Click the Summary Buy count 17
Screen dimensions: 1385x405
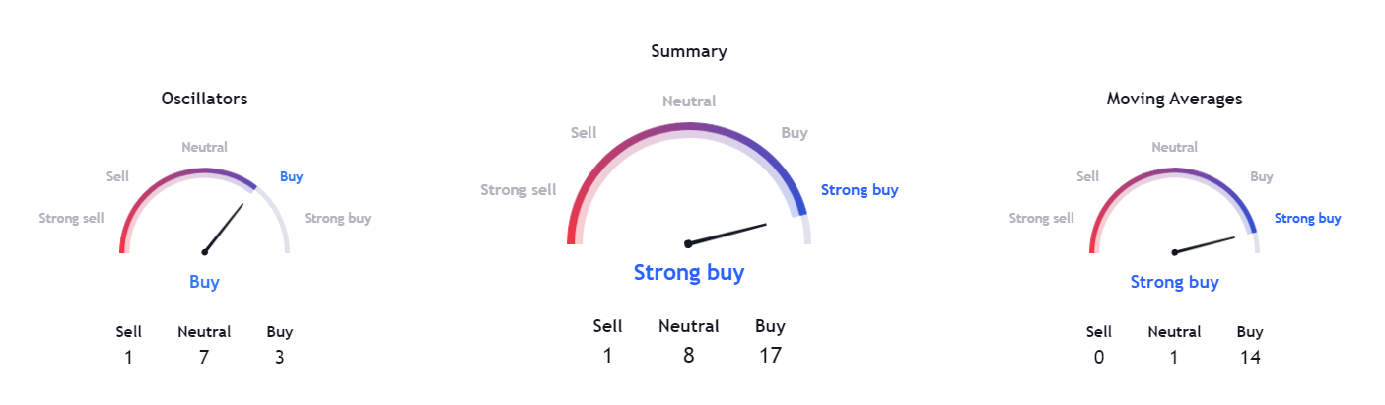(770, 355)
